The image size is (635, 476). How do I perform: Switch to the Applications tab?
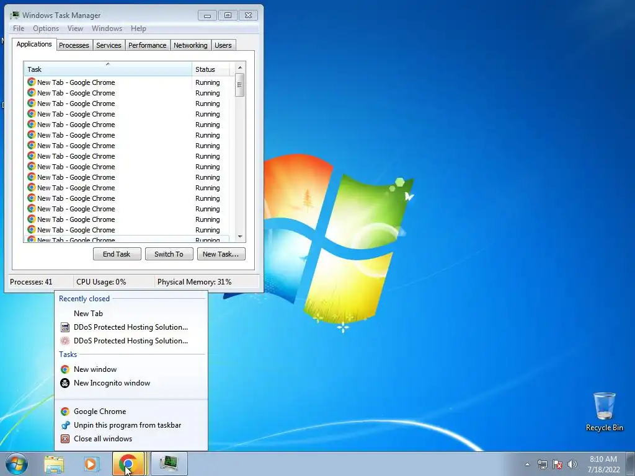coord(34,44)
